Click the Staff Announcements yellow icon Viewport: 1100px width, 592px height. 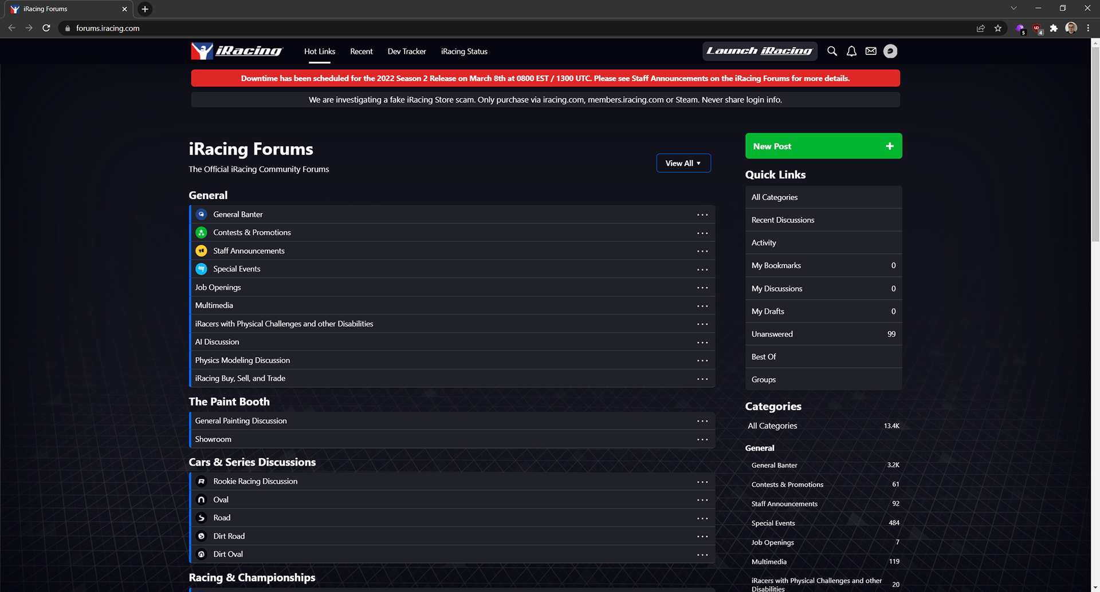click(x=201, y=251)
